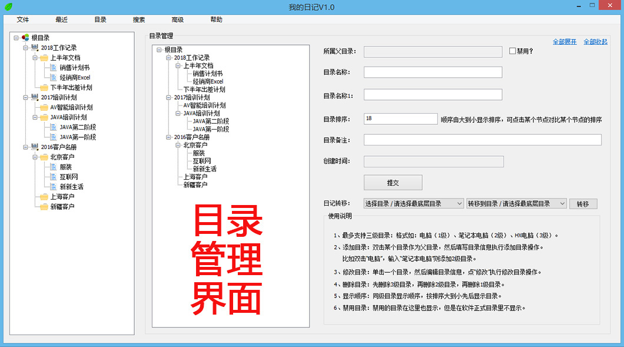Click the document icon for 服装
Image resolution: width=624 pixels, height=347 pixels.
[54, 167]
